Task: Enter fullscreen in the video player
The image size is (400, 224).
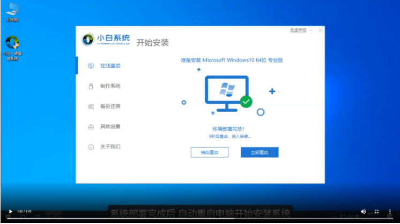Action: pyautogui.click(x=376, y=212)
